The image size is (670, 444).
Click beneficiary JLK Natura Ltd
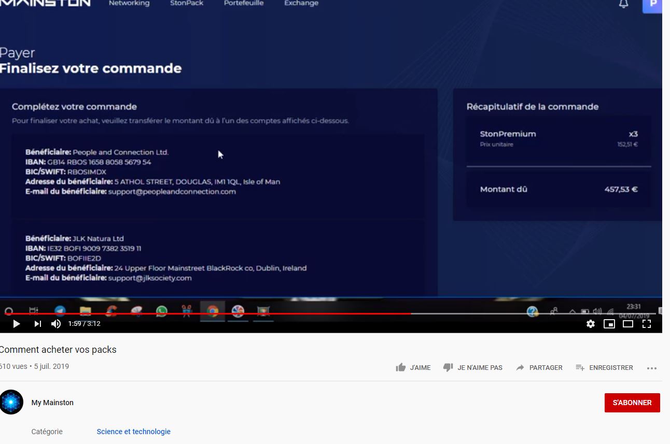75,239
